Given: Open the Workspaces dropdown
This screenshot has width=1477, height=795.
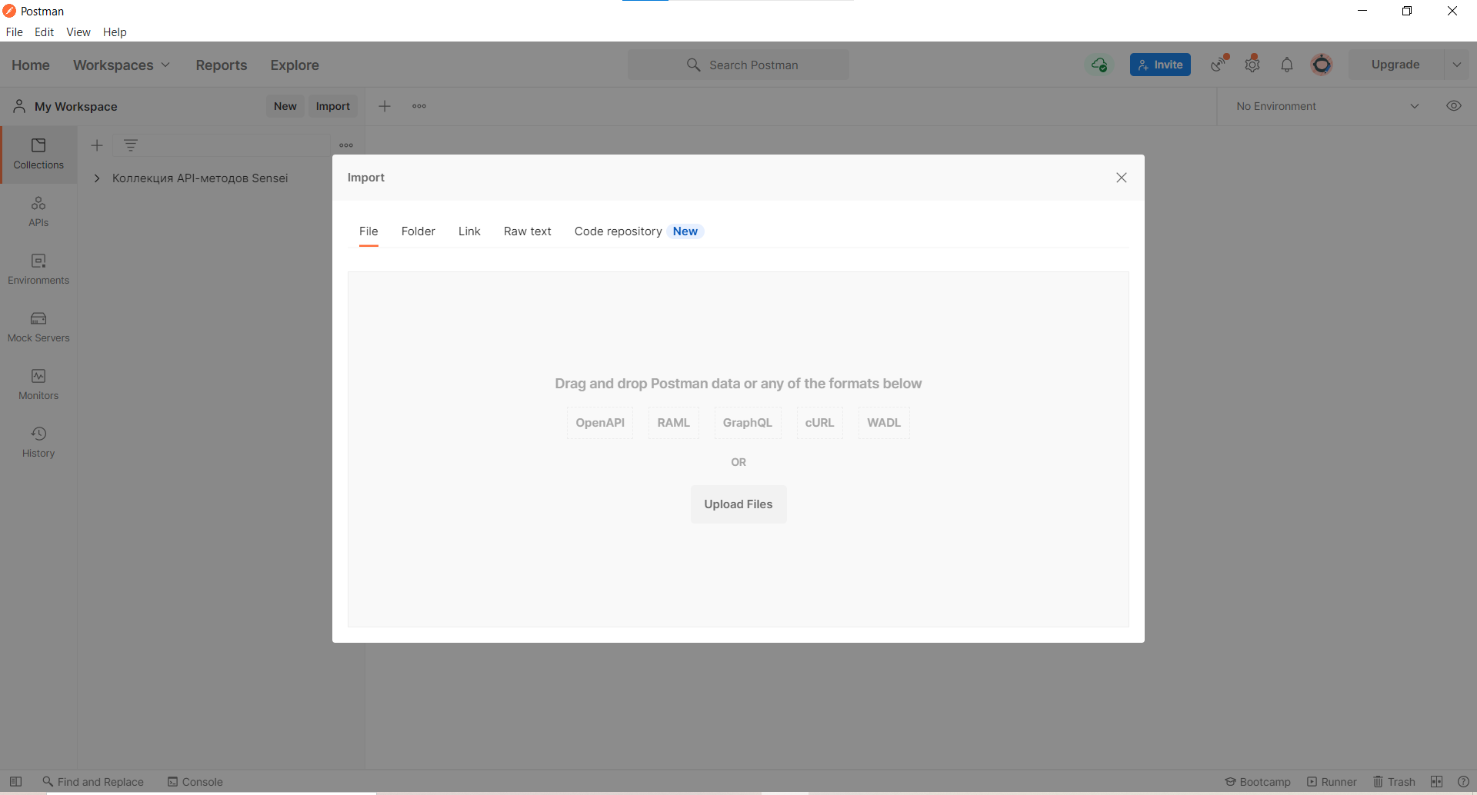Looking at the screenshot, I should pyautogui.click(x=122, y=65).
